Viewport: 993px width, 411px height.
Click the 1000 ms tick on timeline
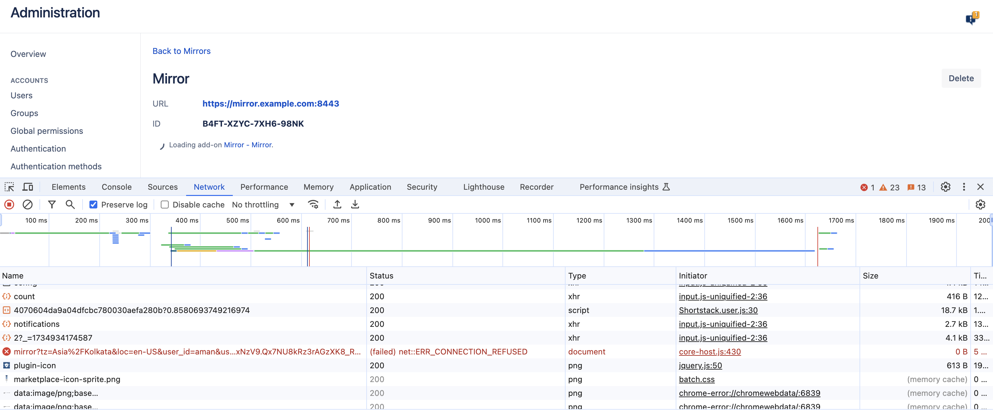488,221
